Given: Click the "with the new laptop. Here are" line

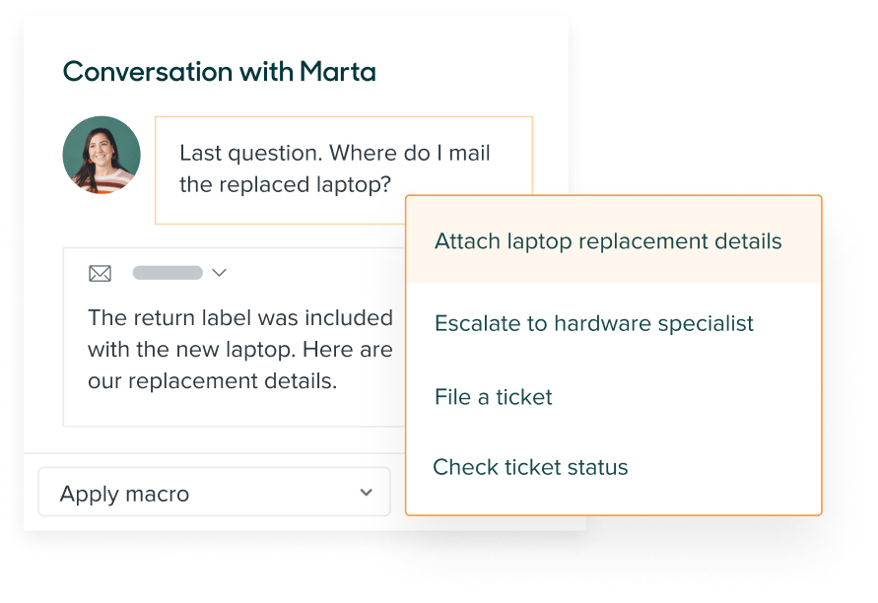Looking at the screenshot, I should 239,349.
